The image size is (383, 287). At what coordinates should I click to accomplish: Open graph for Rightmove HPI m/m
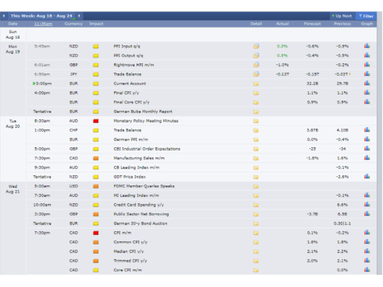point(367,65)
